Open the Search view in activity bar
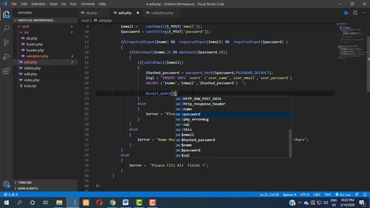 click(6, 28)
